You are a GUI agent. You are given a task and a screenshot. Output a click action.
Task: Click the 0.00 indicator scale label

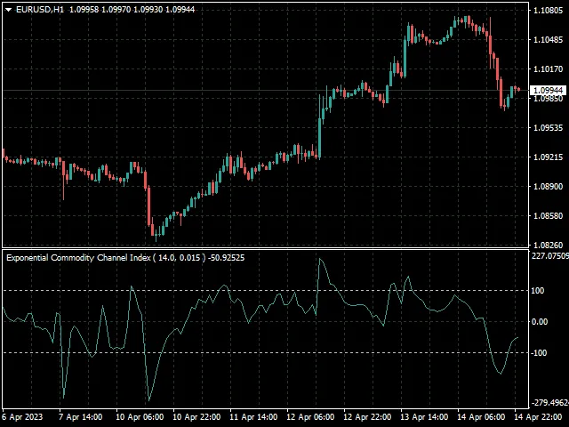click(540, 322)
